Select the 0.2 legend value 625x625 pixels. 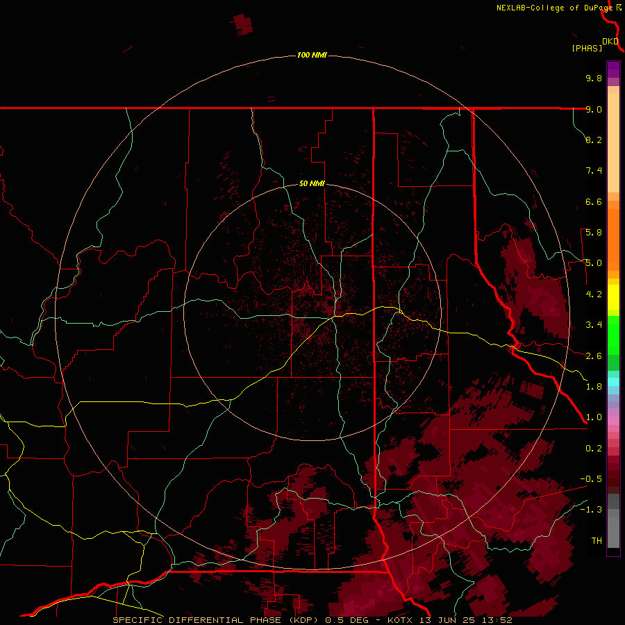coord(594,449)
